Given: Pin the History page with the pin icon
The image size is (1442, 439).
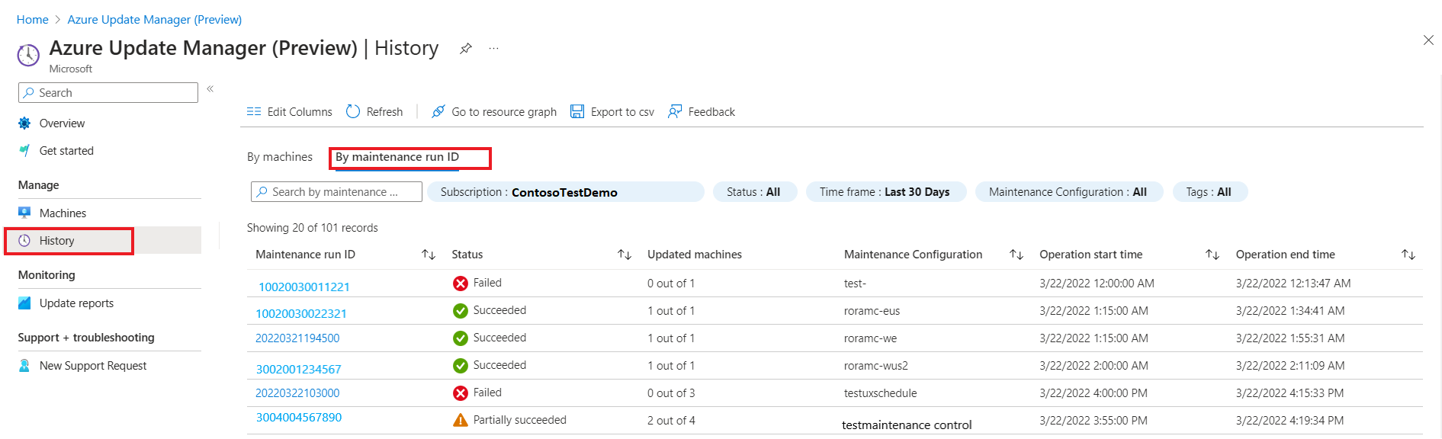Looking at the screenshot, I should pos(466,49).
